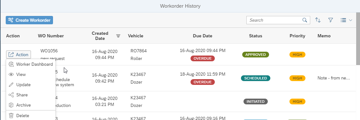Click the WO1056 work order number
Viewport: 360px width, 120px height.
[x=49, y=51]
